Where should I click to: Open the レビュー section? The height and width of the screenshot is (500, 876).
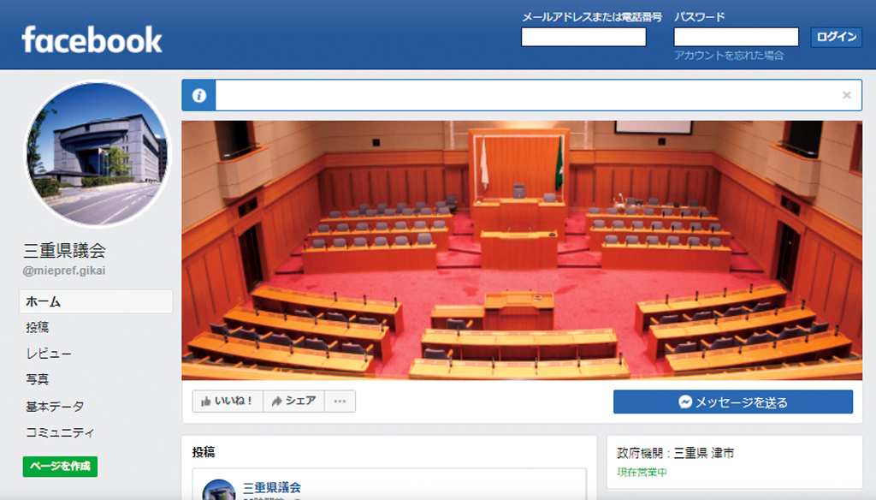49,354
